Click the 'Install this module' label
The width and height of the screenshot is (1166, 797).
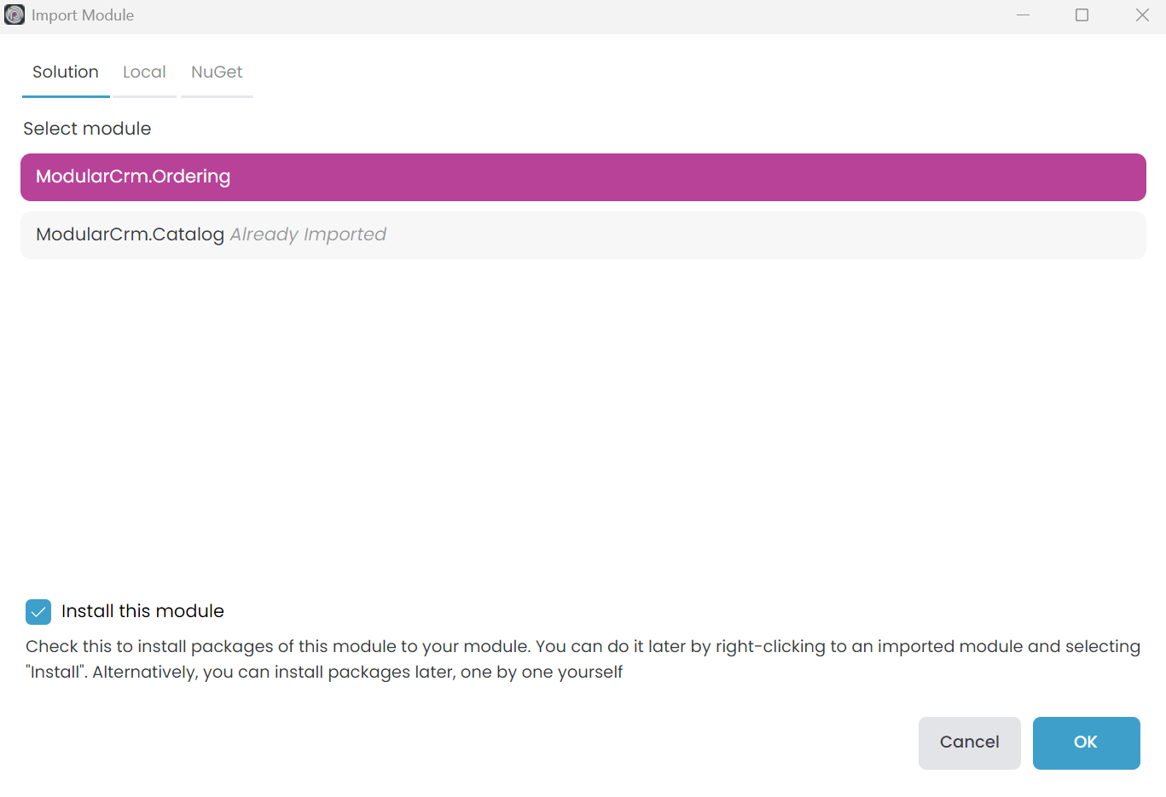(x=142, y=611)
